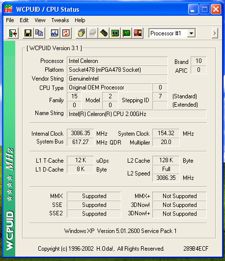Click the Processor field showing Intel Celeron
This screenshot has height=261, width=225.
117,61
